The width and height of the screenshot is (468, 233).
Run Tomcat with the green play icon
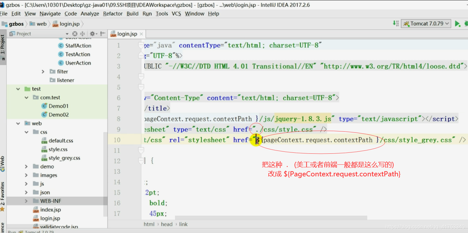point(458,24)
